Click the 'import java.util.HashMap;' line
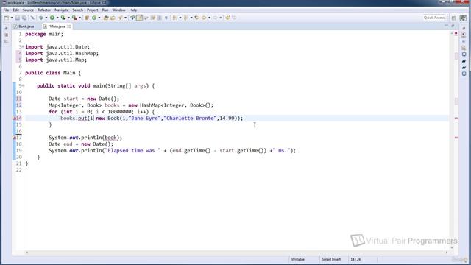The height and width of the screenshot is (265, 471). [62, 54]
